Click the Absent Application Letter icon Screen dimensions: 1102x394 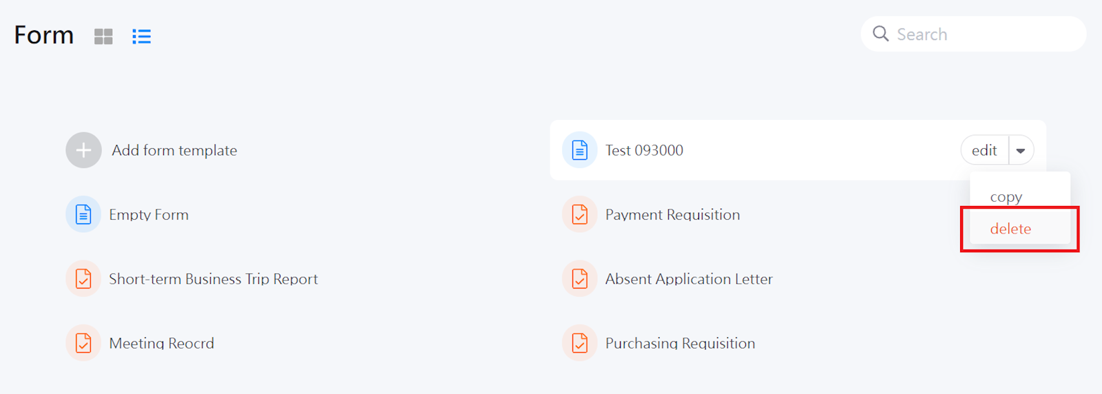coord(580,278)
